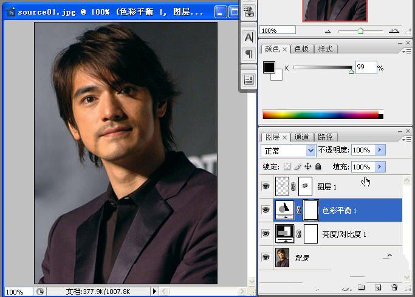Click the 不透明度 100% value field

[363, 150]
